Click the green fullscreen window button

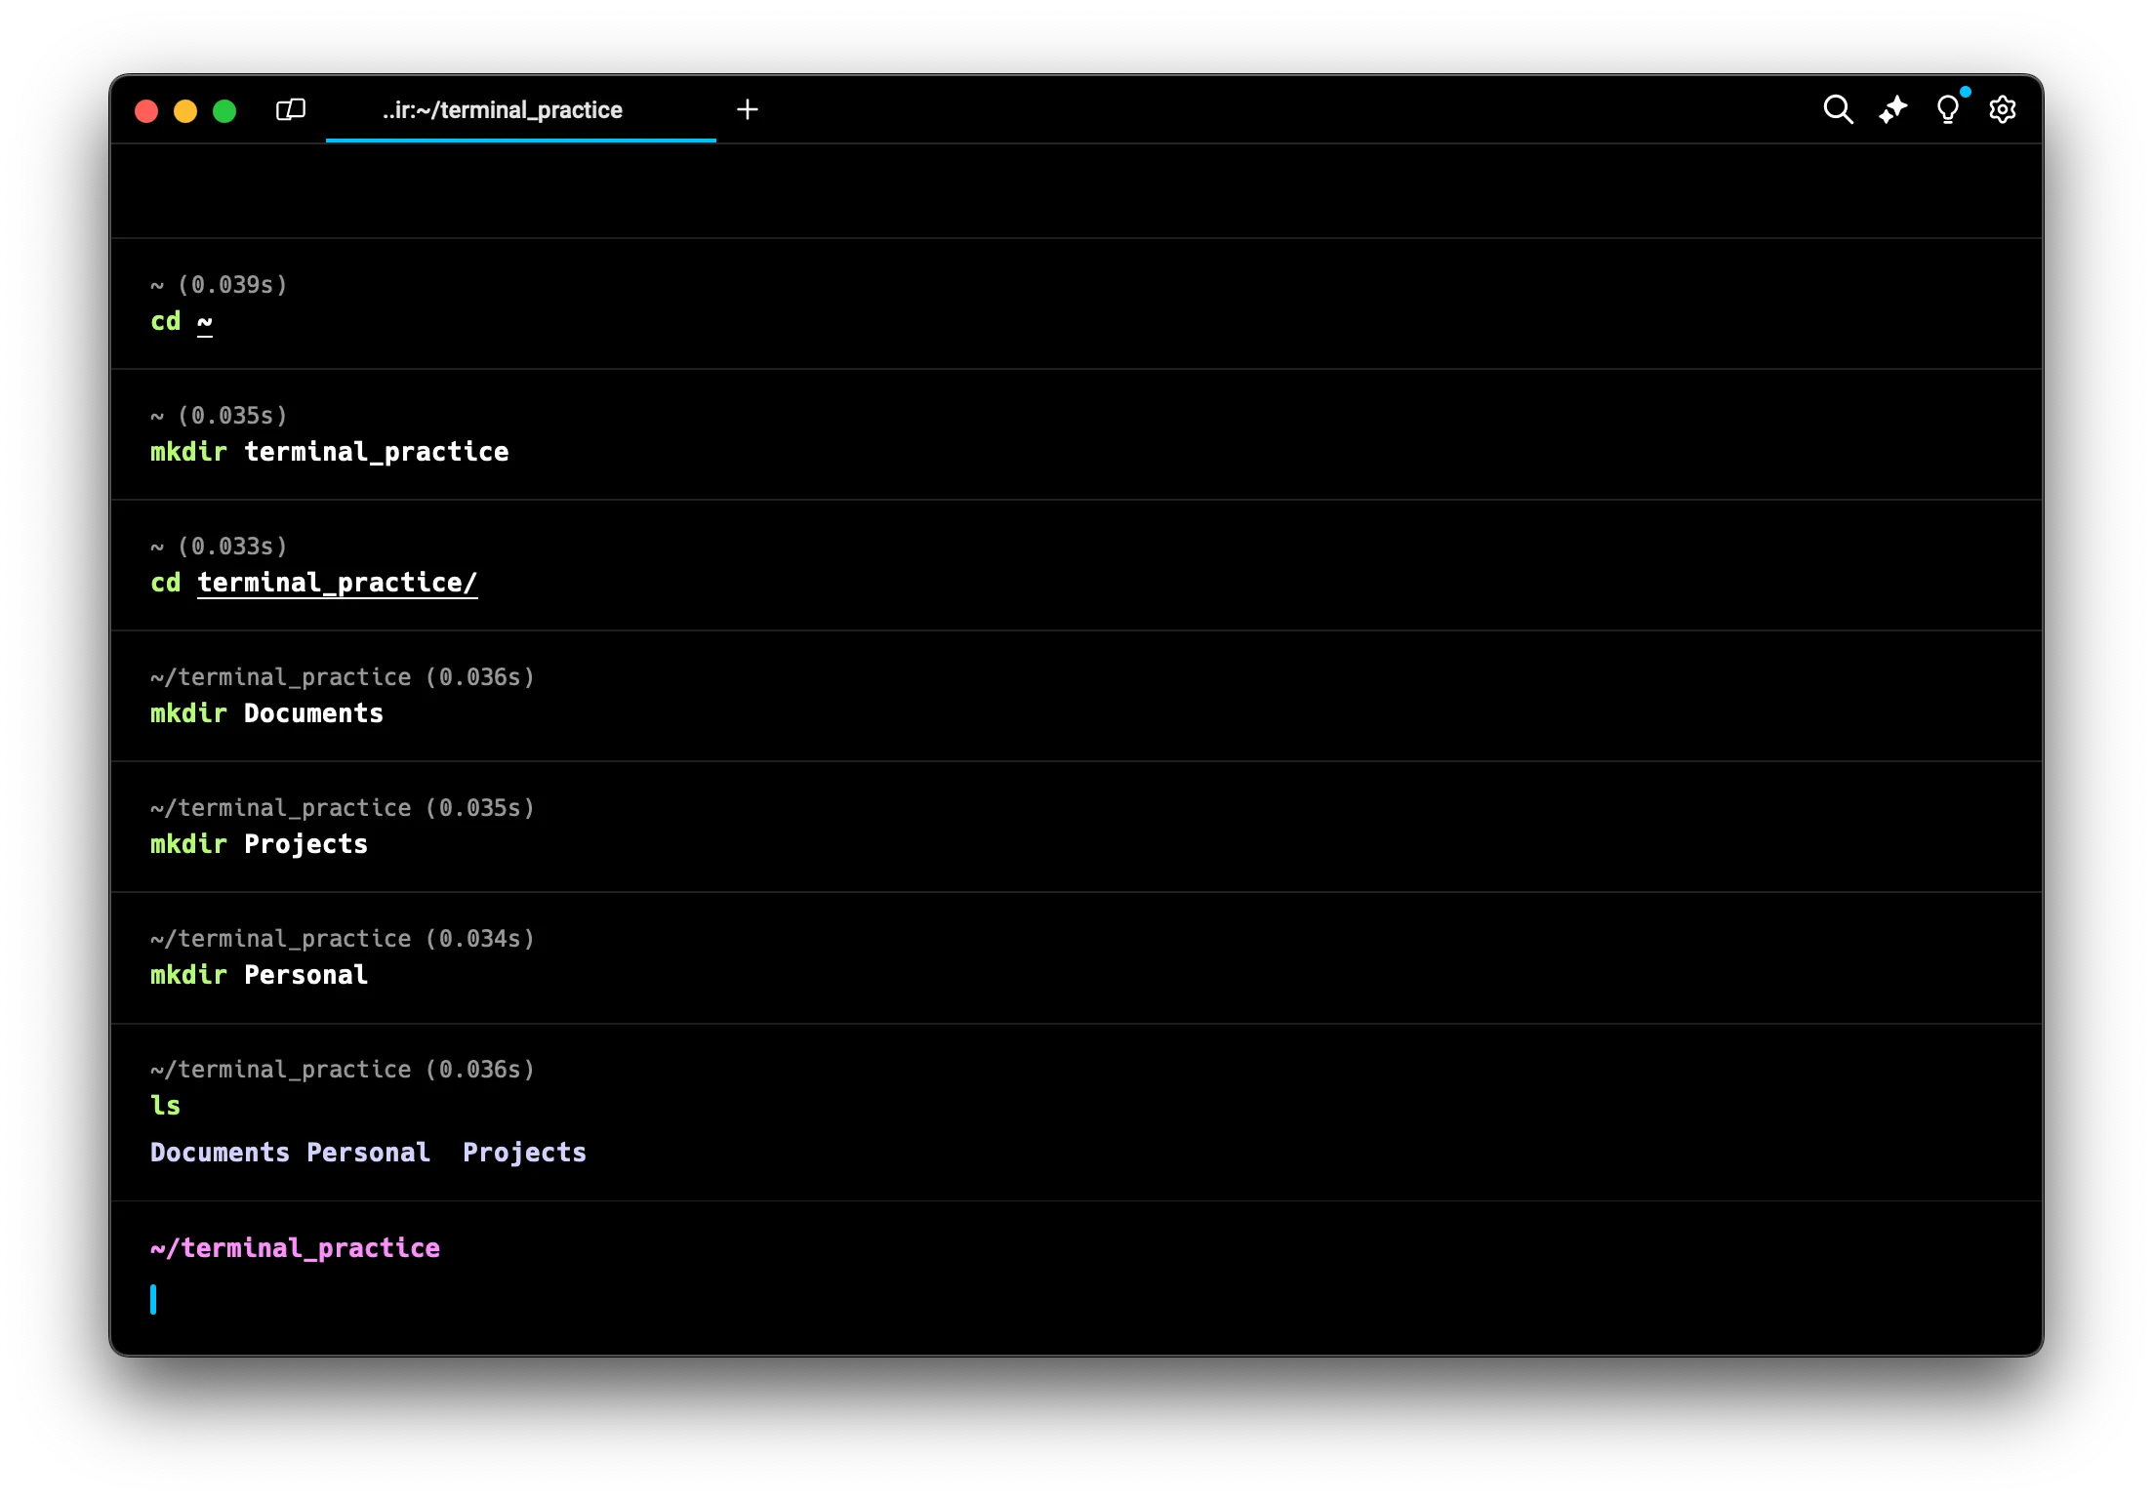pos(224,111)
